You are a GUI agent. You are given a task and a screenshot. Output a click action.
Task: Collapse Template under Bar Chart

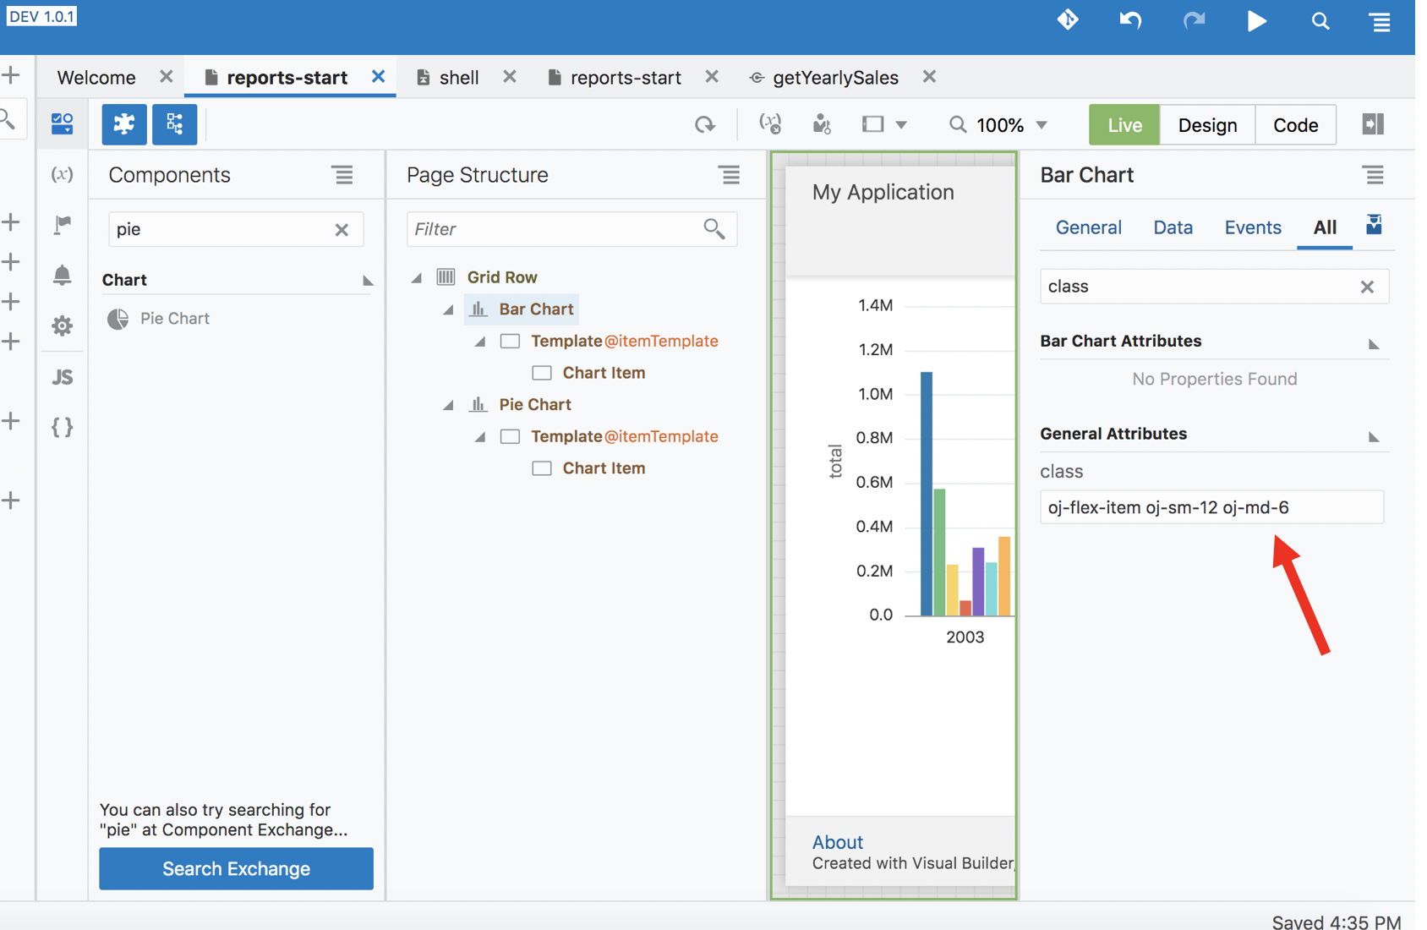click(480, 342)
